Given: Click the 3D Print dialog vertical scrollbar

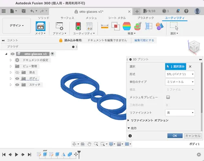Looking at the screenshot, I should 202,88.
